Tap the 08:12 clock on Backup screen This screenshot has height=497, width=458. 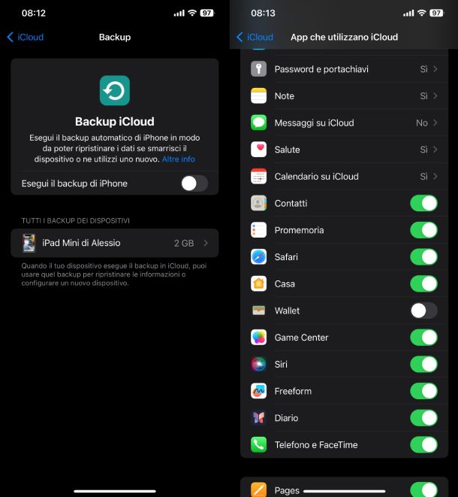tap(34, 13)
